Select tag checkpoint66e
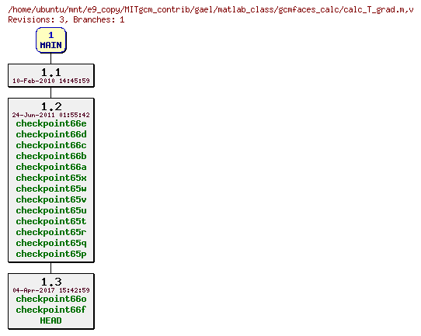The height and width of the screenshot is (336, 421). tap(51, 123)
